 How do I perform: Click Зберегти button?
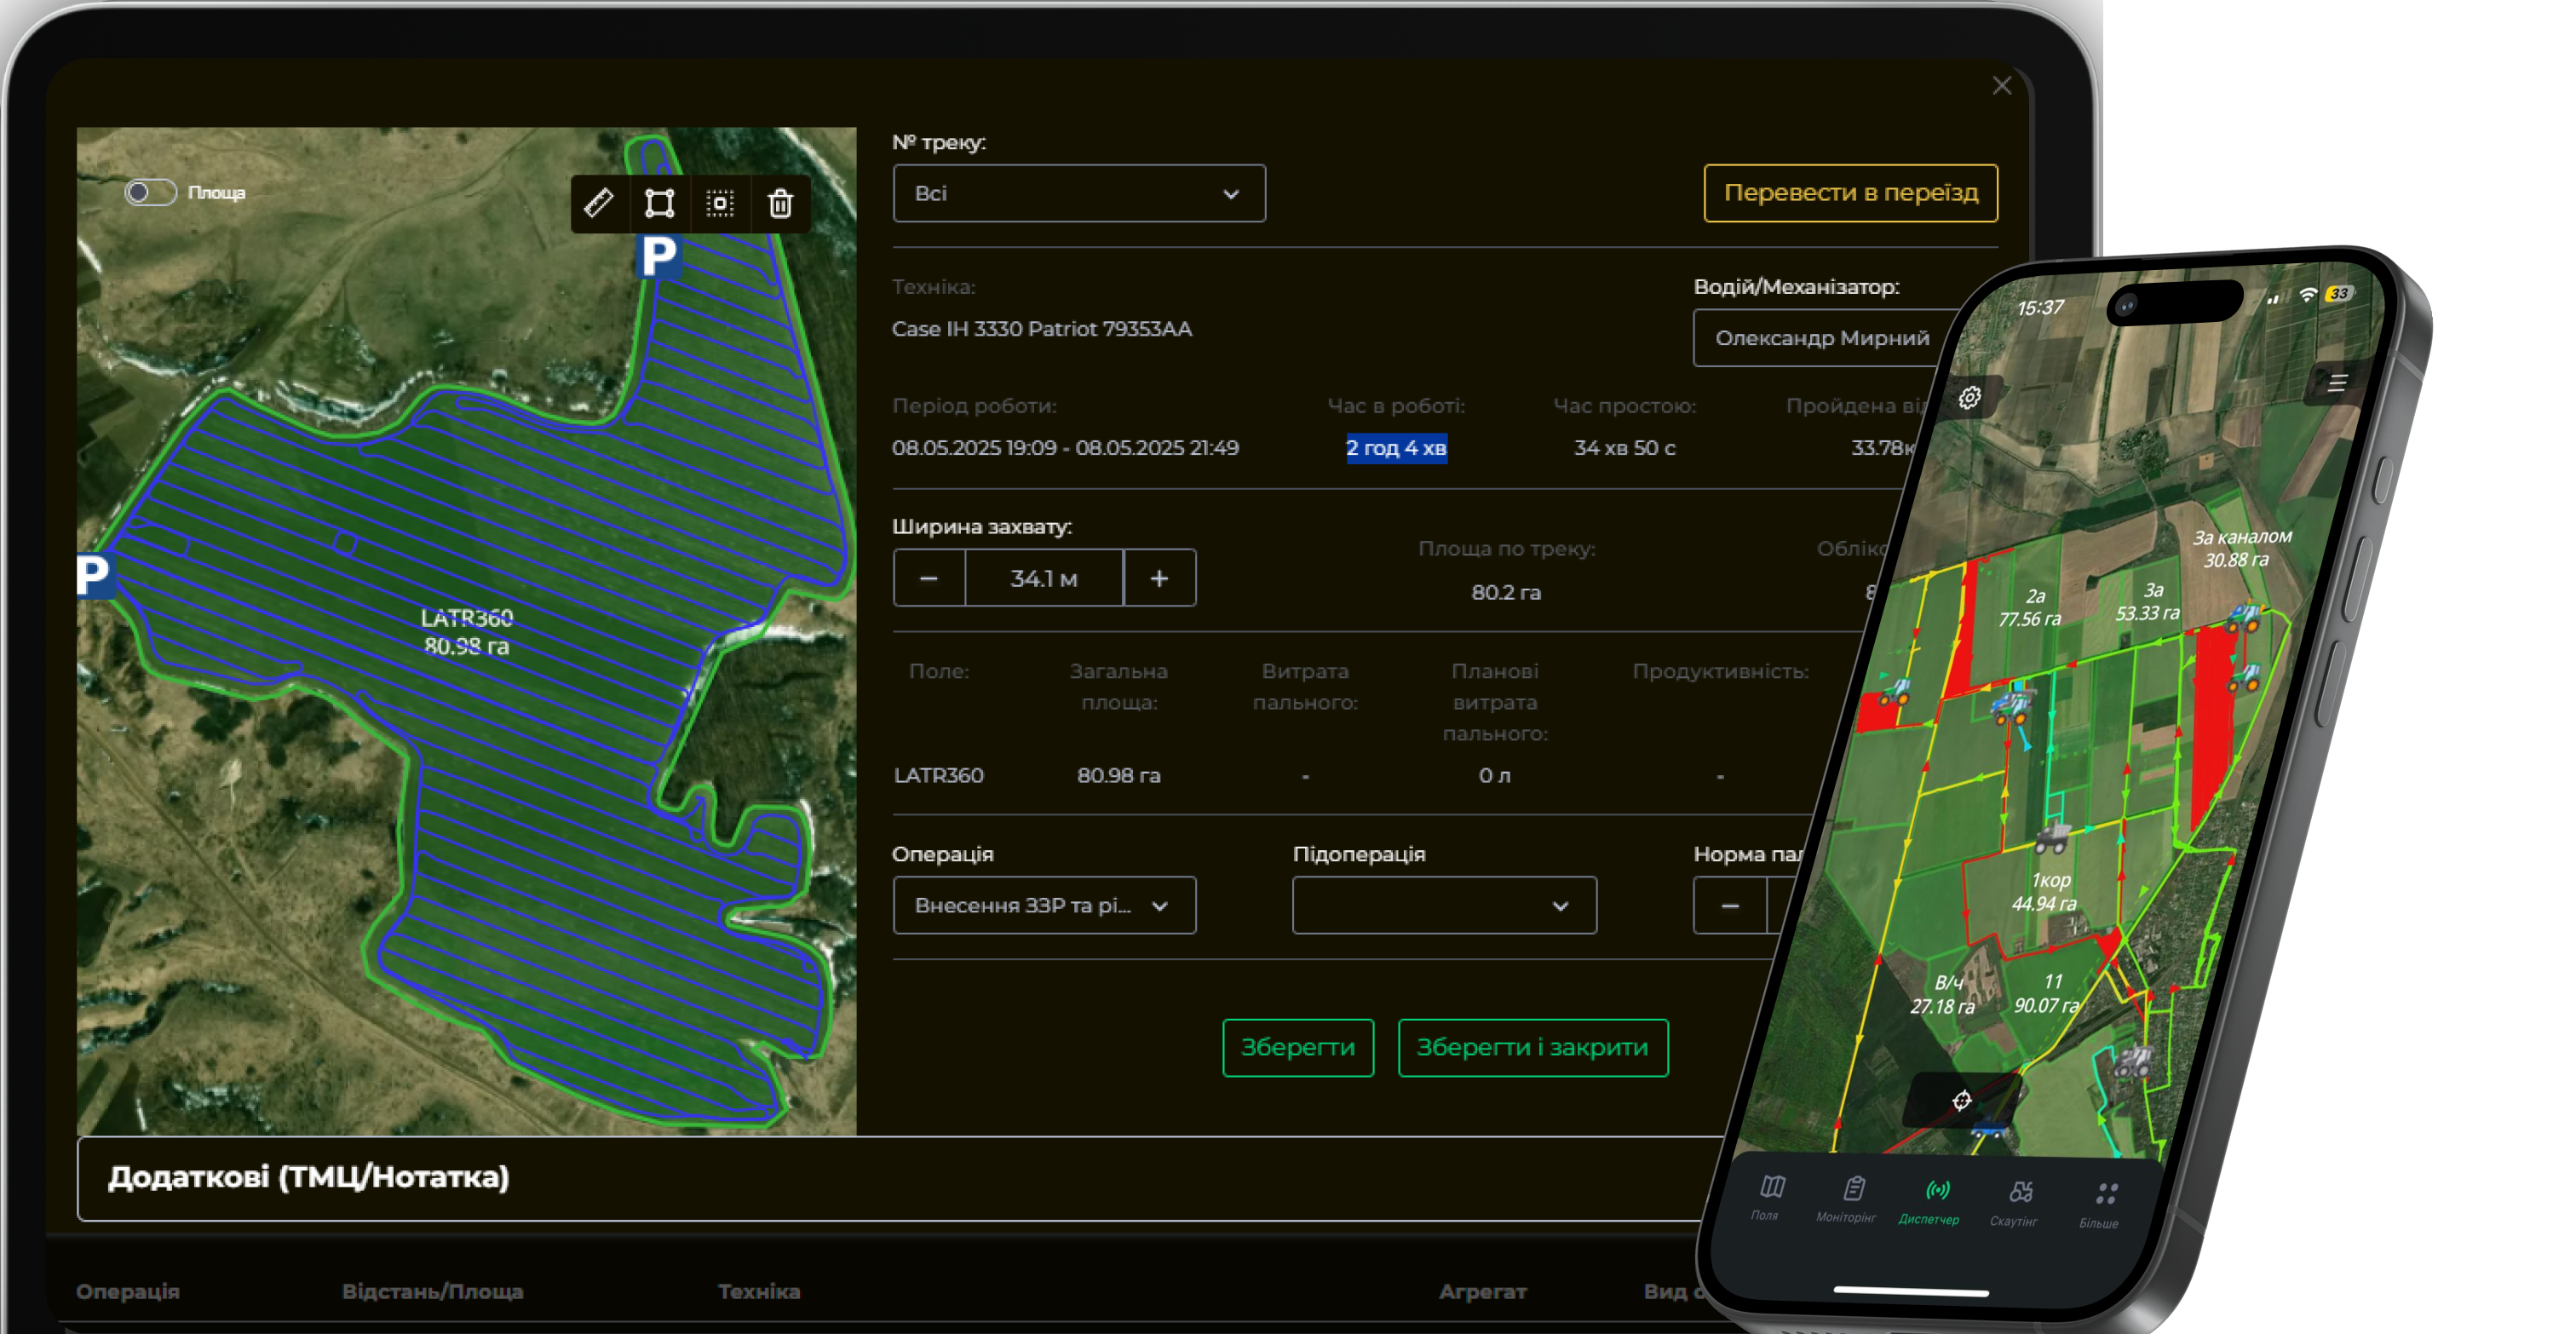pyautogui.click(x=1297, y=1047)
